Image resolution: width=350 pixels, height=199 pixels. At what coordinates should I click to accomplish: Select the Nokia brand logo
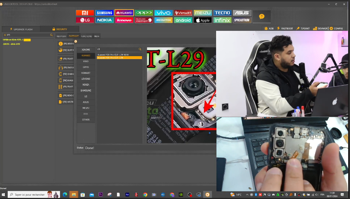click(x=105, y=20)
